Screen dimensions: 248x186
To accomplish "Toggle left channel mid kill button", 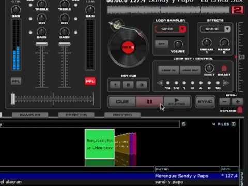I will click(30, 19).
